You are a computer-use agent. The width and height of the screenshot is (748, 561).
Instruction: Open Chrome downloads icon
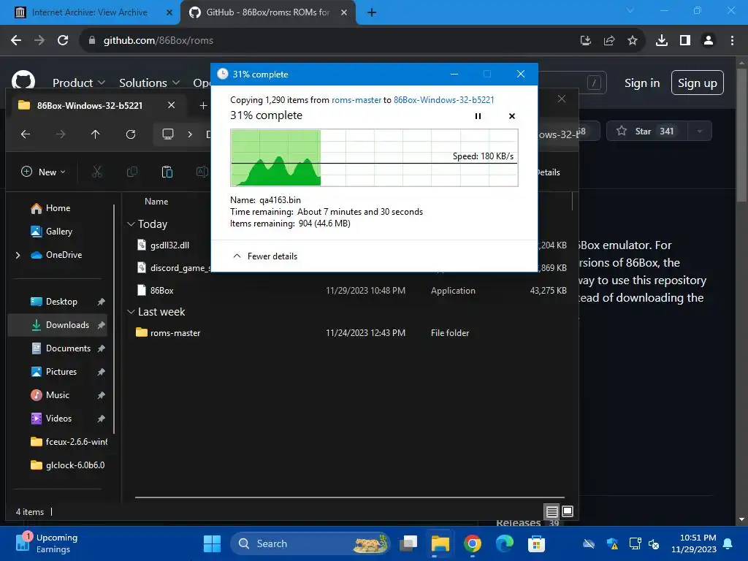662,41
